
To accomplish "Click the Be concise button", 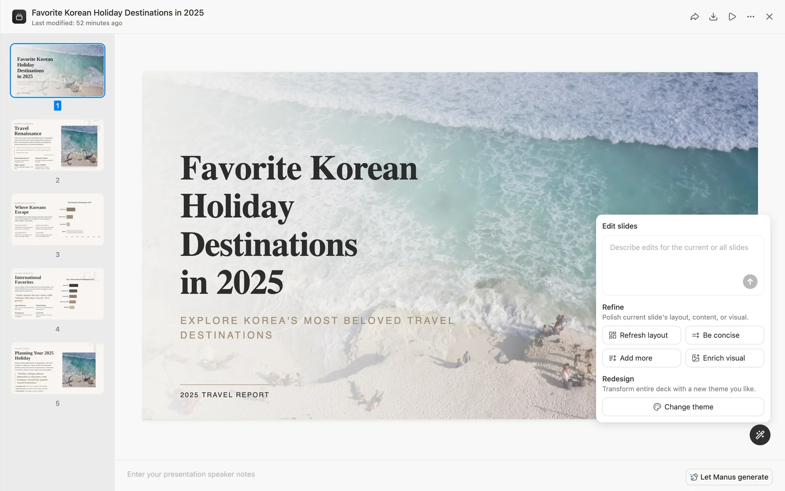I will [724, 335].
